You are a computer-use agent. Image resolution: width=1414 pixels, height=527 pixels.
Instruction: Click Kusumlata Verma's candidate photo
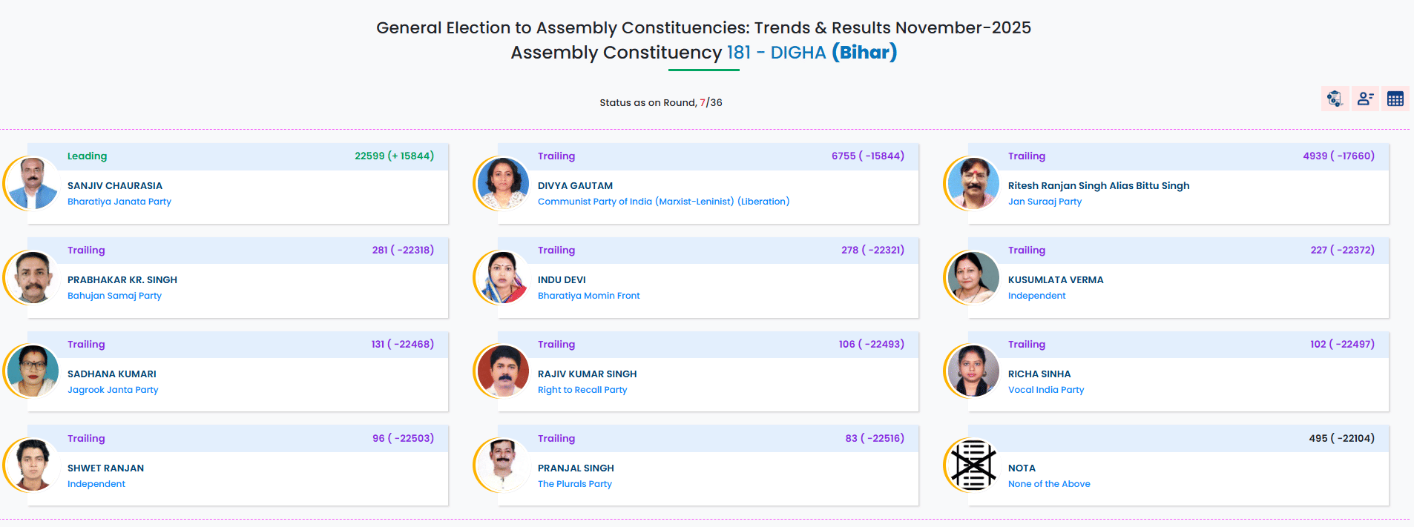tap(973, 277)
